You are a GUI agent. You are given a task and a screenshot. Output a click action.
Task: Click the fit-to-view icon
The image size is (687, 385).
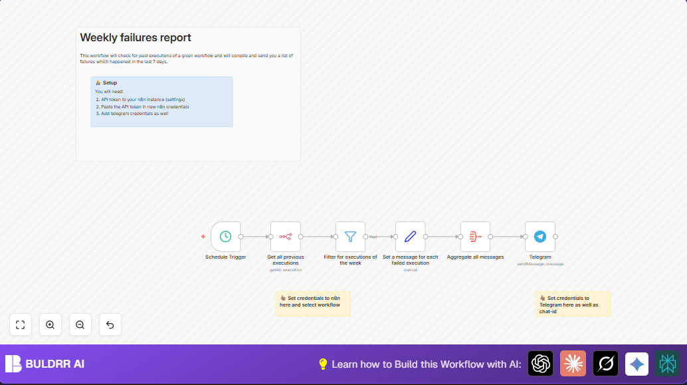click(21, 324)
